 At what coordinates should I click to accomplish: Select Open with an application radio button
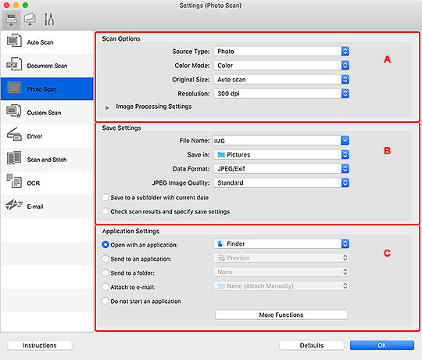pyautogui.click(x=105, y=245)
